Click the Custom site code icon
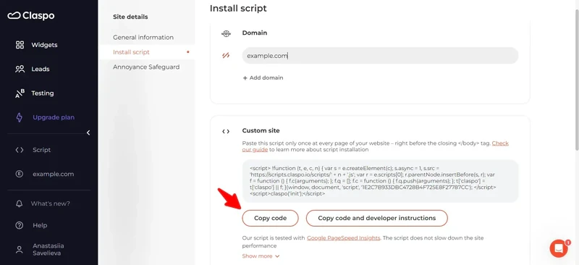The image size is (579, 265). (x=226, y=131)
